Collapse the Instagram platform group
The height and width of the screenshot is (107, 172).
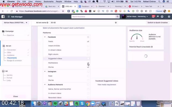(x=45, y=71)
